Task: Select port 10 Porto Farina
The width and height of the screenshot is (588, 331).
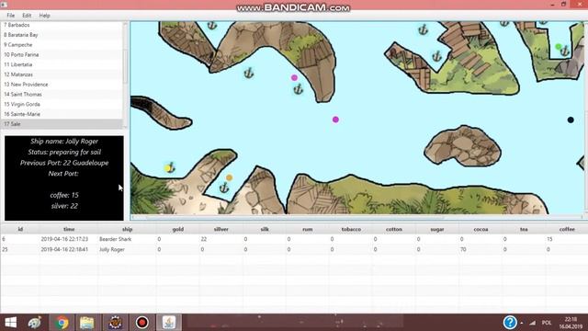Action: 62,54
